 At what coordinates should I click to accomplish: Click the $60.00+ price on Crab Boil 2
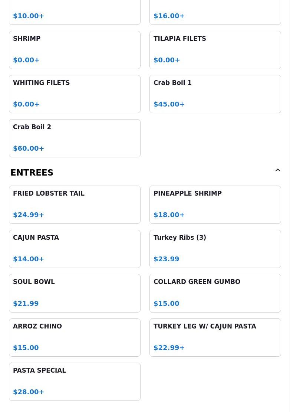(x=28, y=148)
